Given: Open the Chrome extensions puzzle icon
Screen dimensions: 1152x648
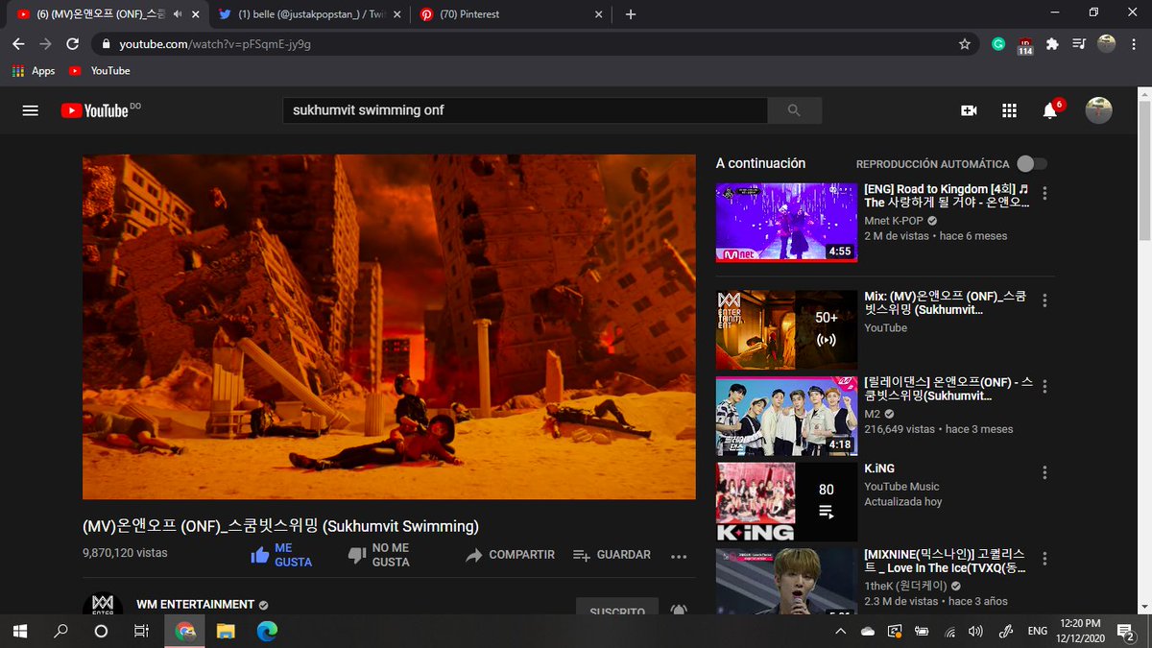Looking at the screenshot, I should point(1052,43).
